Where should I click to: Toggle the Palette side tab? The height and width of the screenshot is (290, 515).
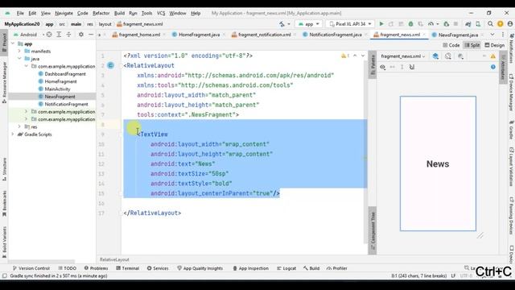[373, 64]
